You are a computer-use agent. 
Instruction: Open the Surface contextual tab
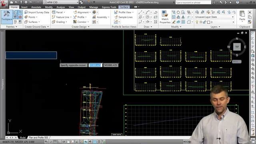click(124, 7)
